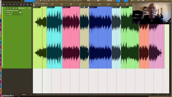Open the arranger track icon
The height and width of the screenshot is (97, 172).
click(21, 5)
